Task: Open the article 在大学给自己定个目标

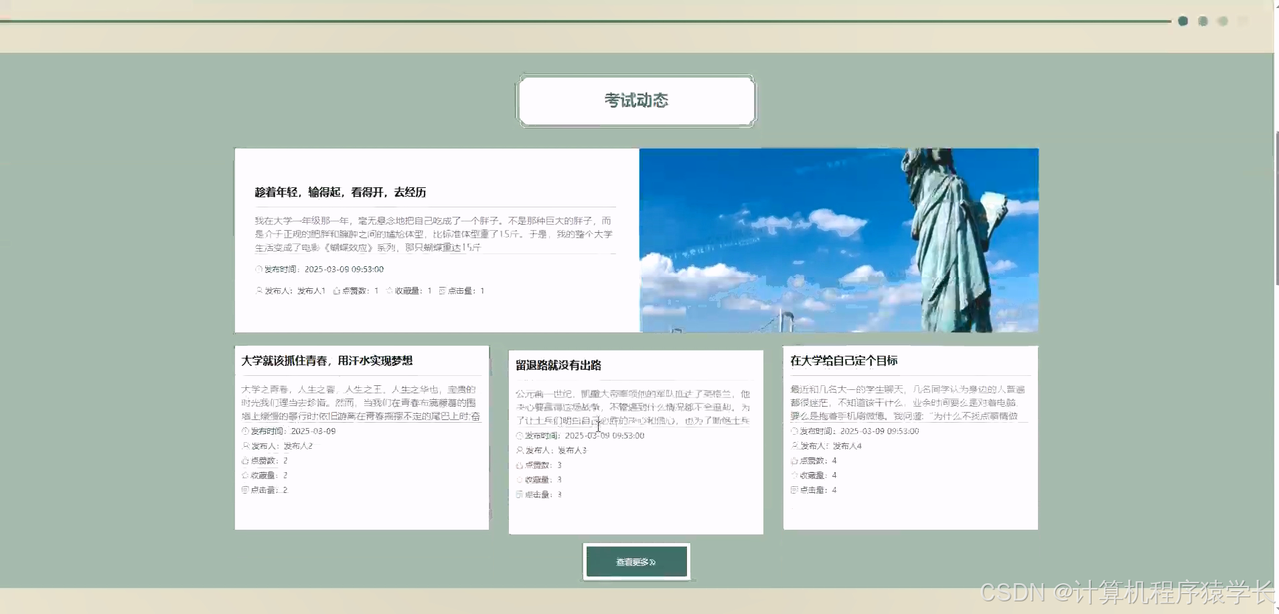Action: click(845, 360)
